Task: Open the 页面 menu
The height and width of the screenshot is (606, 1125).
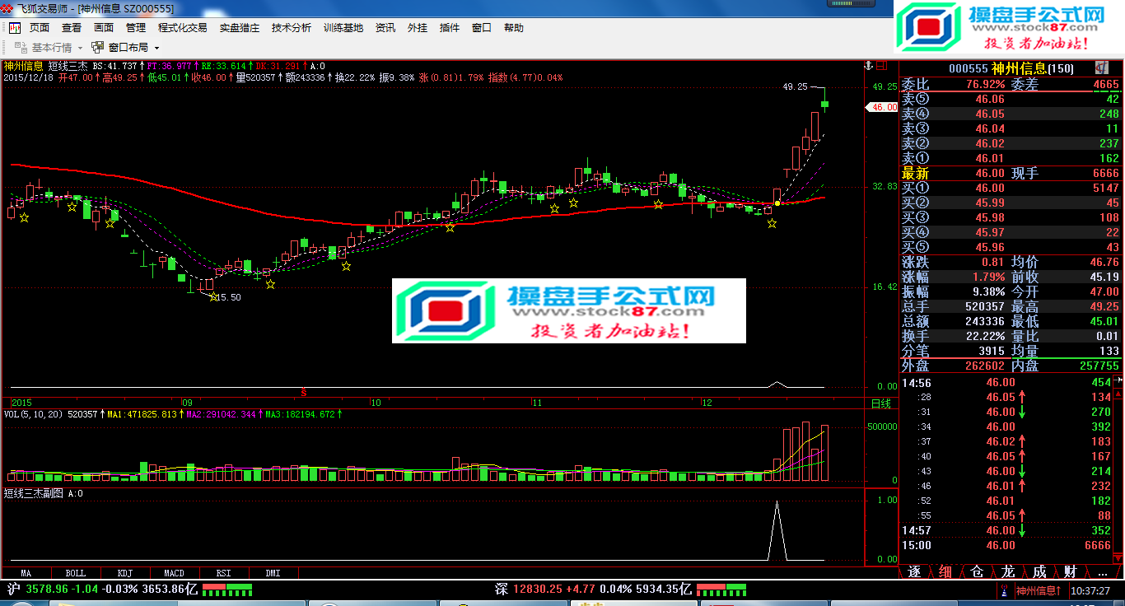Action: click(x=40, y=28)
